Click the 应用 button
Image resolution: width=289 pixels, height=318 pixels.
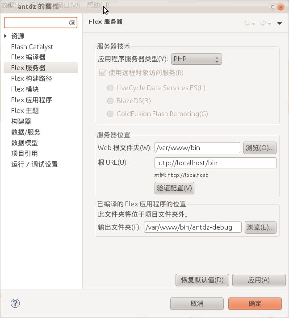tap(259, 280)
